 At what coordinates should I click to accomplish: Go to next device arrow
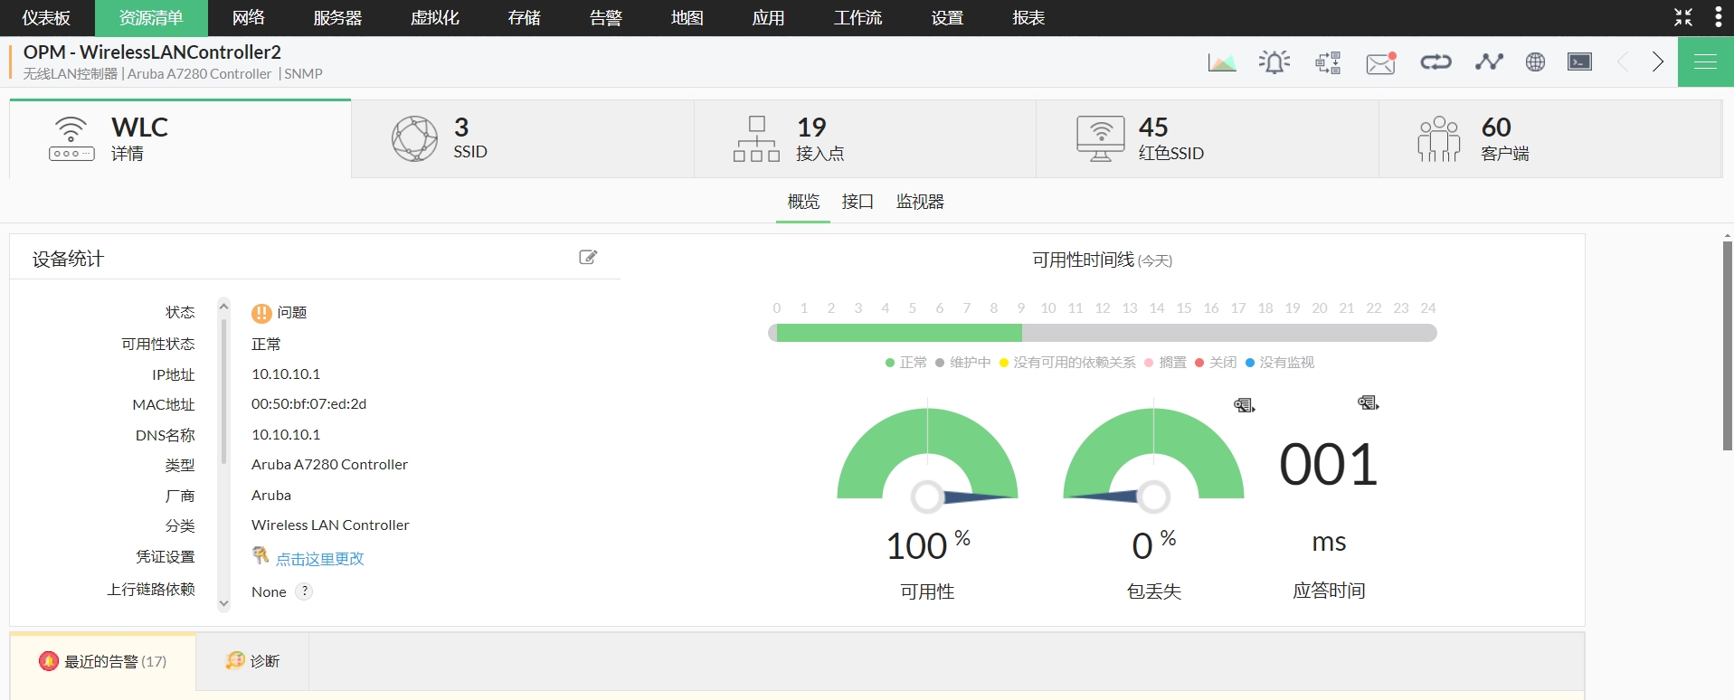(1657, 61)
